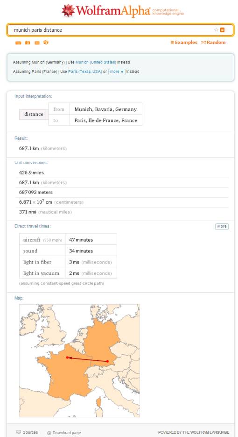Open the Examples link
This screenshot has width=238, height=437.
click(x=184, y=43)
